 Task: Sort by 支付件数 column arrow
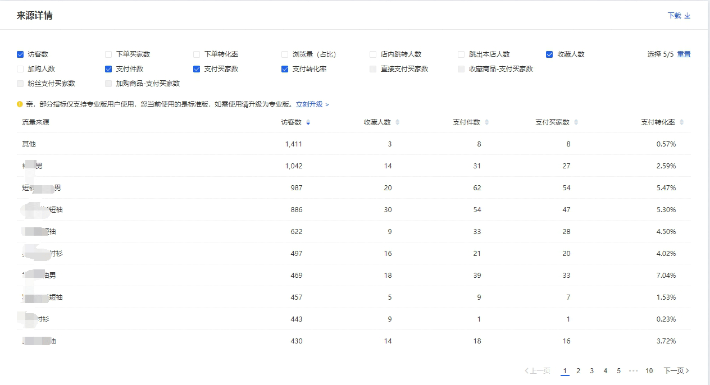(x=487, y=122)
